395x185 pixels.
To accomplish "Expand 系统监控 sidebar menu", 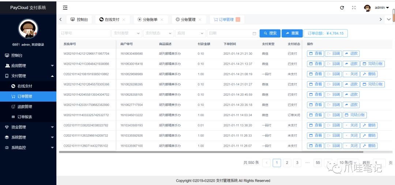I will pyautogui.click(x=28, y=148).
